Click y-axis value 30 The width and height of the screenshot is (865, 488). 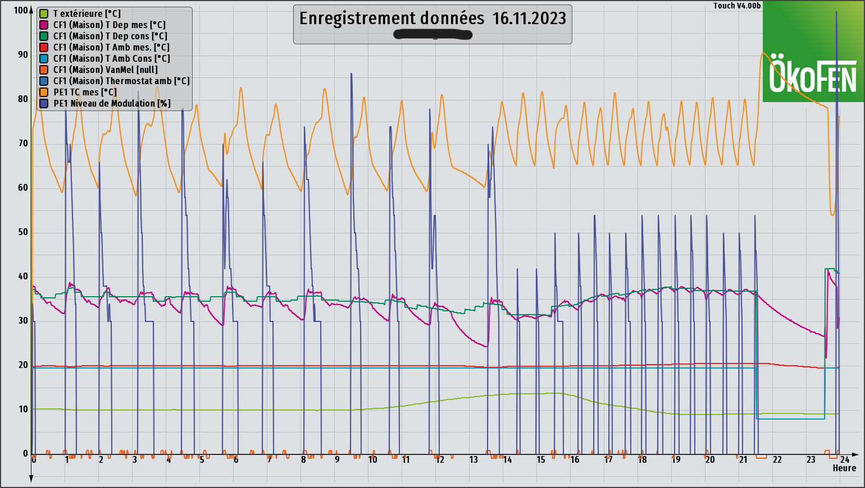click(x=23, y=320)
